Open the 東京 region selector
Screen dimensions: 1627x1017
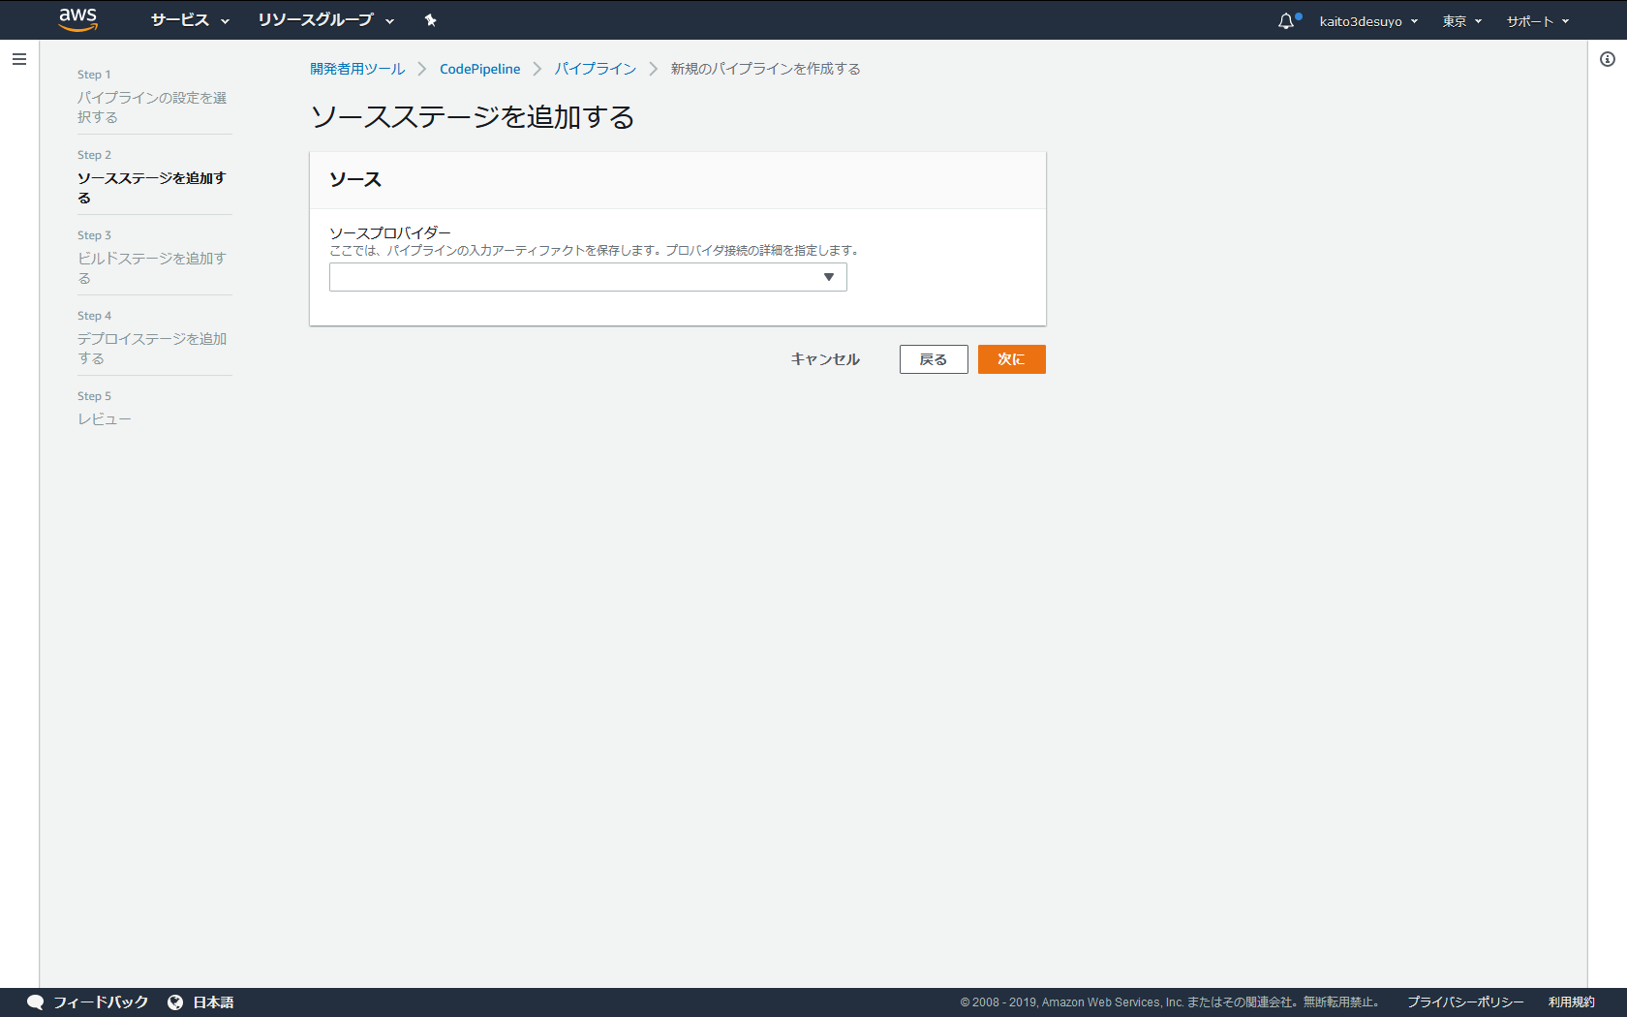tap(1462, 21)
